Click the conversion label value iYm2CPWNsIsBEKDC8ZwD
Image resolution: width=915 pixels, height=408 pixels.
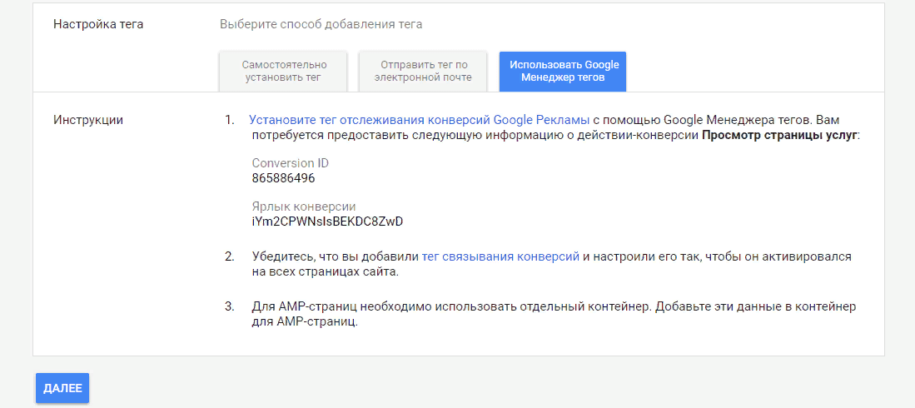click(x=327, y=221)
